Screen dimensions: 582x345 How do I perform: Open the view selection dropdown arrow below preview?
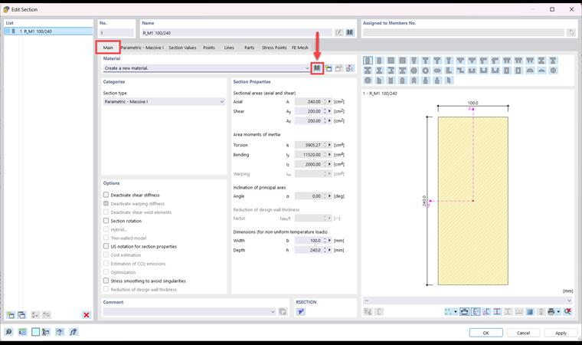tap(456, 311)
